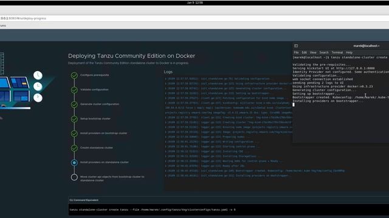Click the 'Configure prerequisite' step label
The width and height of the screenshot is (389, 218).
(x=95, y=75)
